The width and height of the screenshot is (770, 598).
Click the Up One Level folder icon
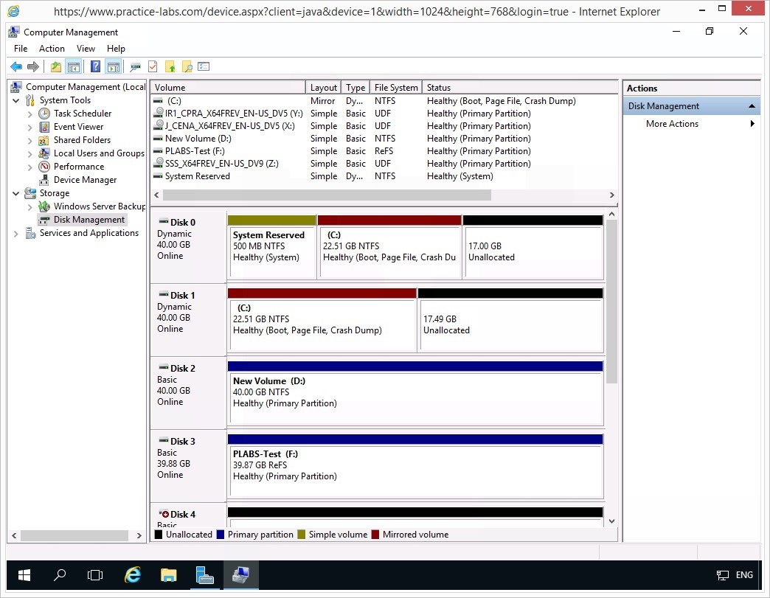tap(56, 67)
